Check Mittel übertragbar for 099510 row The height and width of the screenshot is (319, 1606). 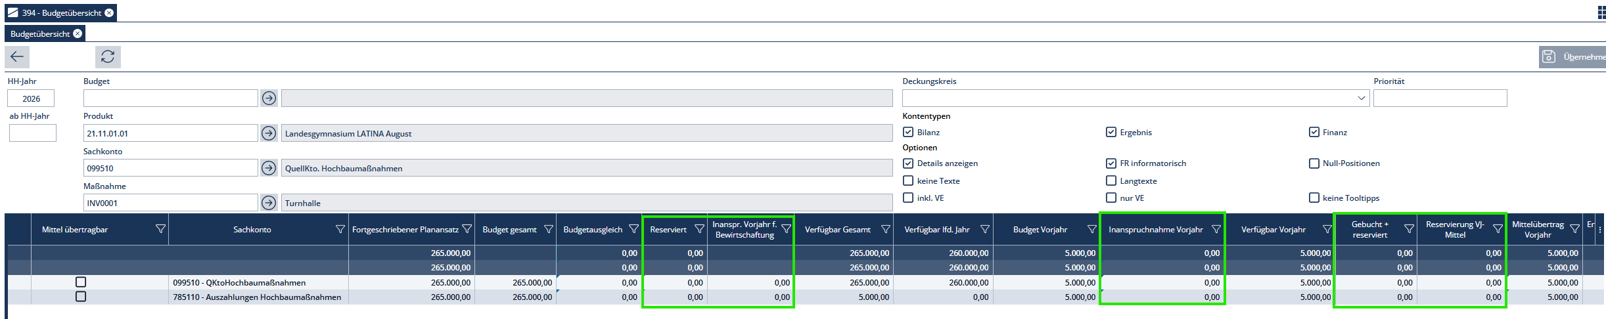point(81,282)
